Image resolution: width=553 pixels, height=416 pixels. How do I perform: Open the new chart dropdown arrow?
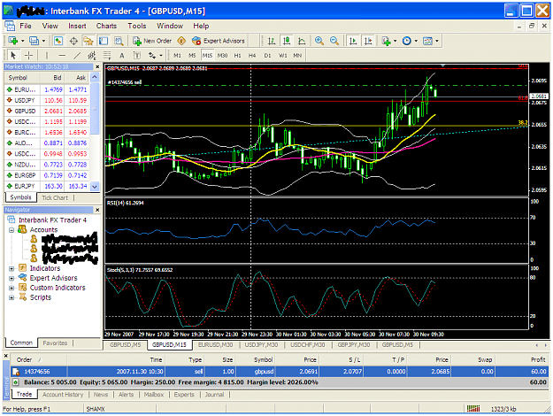pos(23,41)
